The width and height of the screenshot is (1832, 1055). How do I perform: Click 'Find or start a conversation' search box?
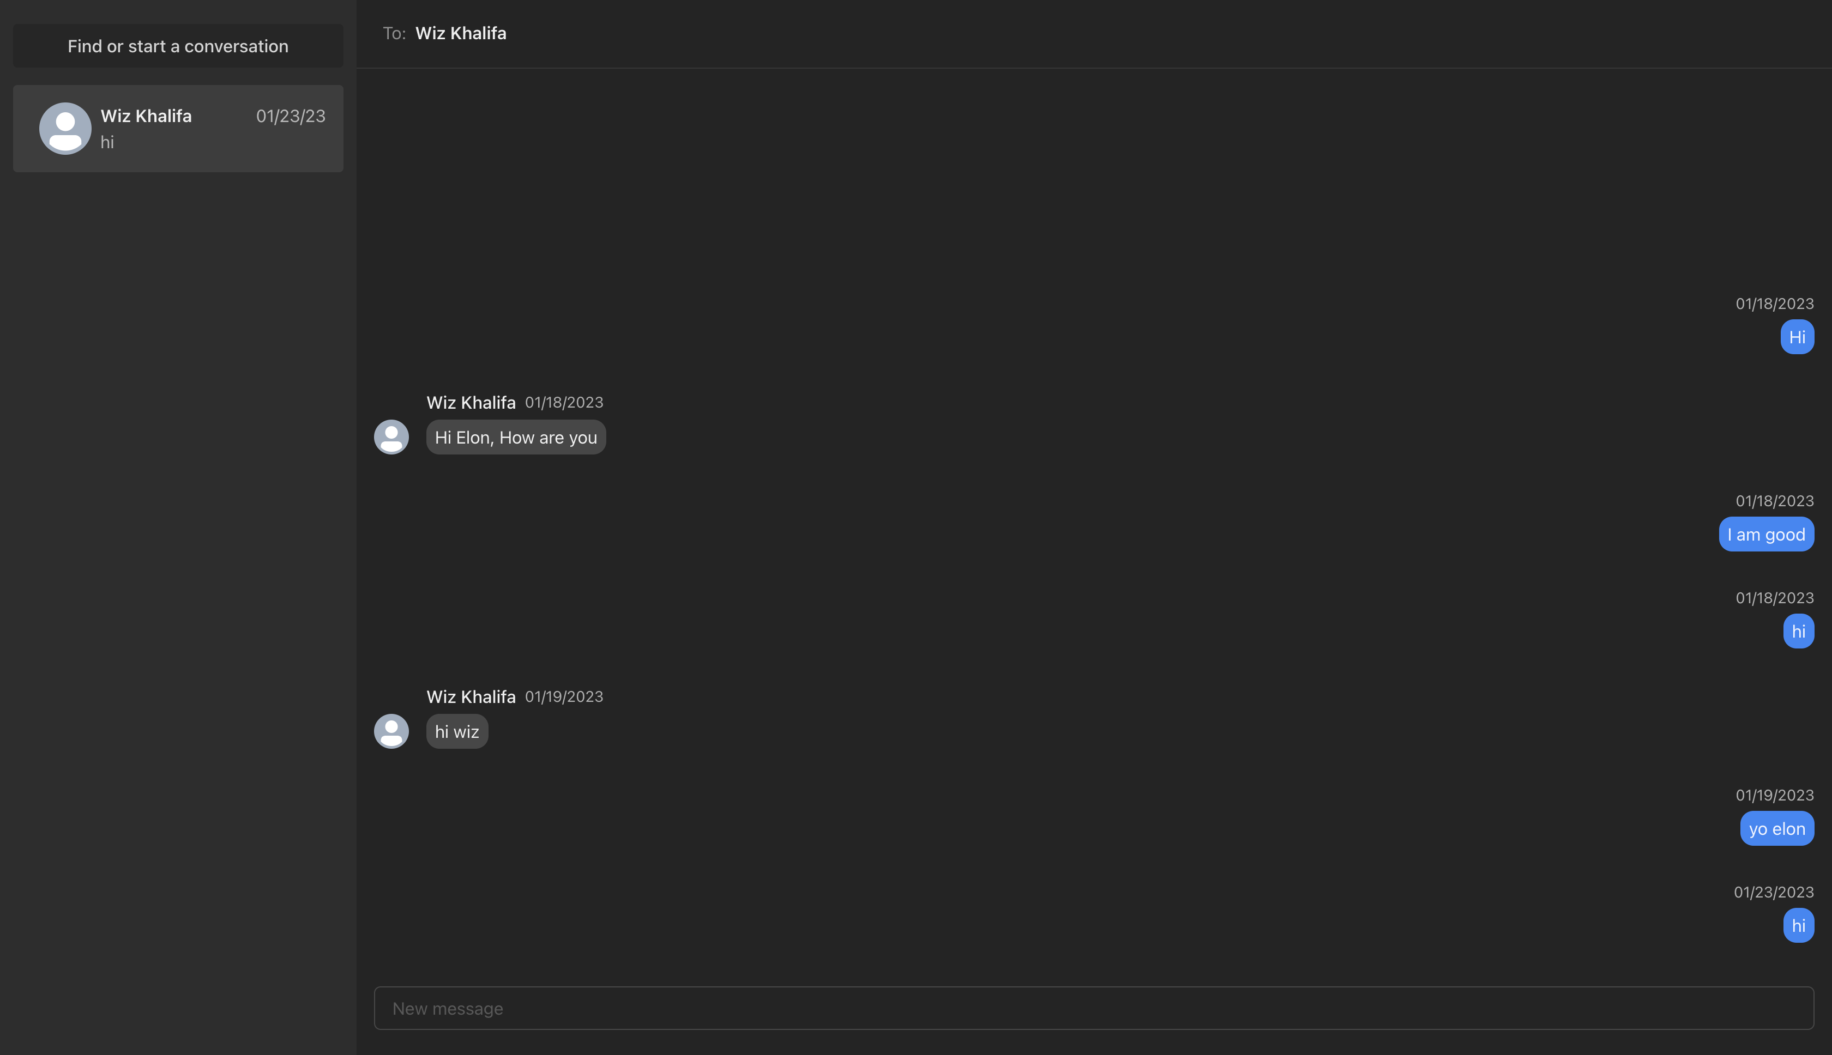(x=178, y=46)
